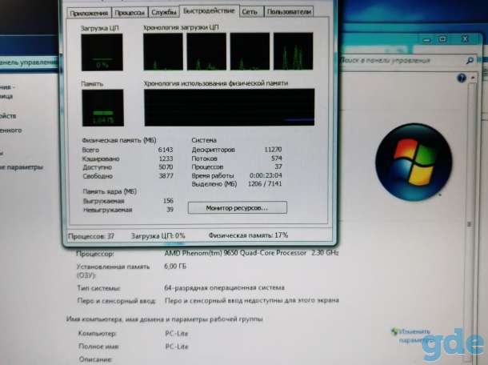Click the first CPU core history graph
Screen dimensions: 488x365
coord(163,52)
